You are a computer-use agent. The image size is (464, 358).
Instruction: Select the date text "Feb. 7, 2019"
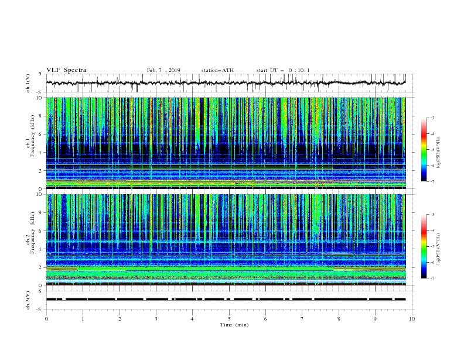point(163,70)
